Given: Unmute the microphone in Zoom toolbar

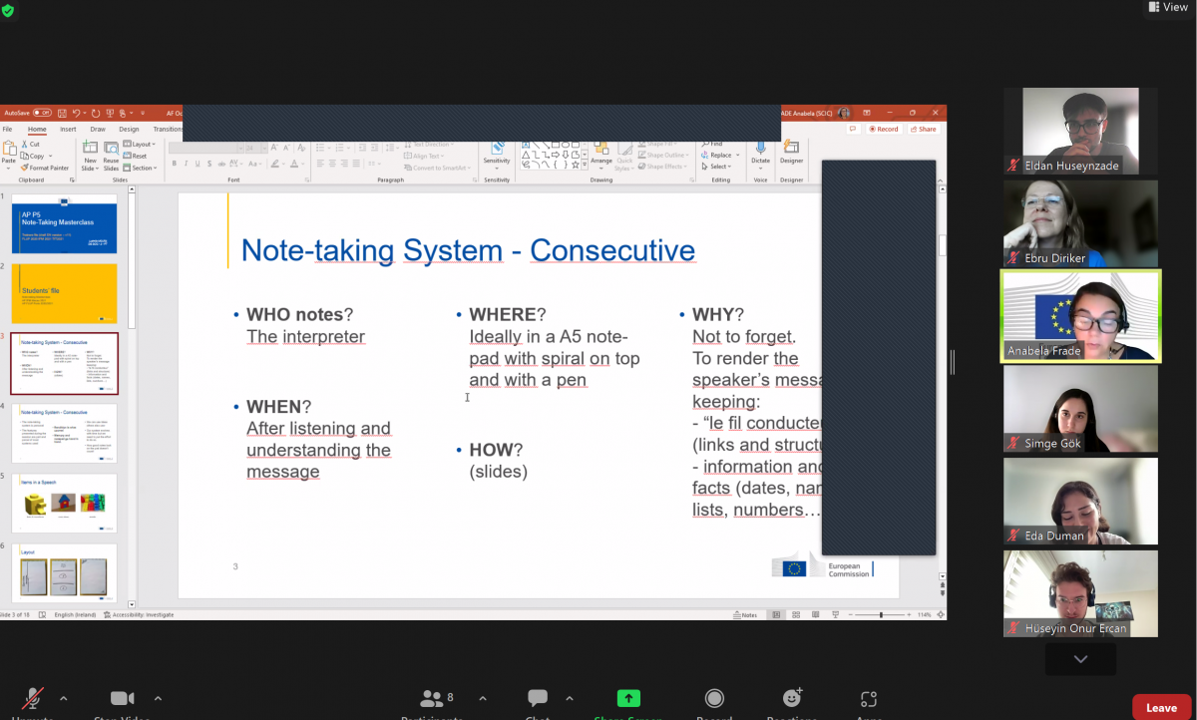Looking at the screenshot, I should 34,698.
